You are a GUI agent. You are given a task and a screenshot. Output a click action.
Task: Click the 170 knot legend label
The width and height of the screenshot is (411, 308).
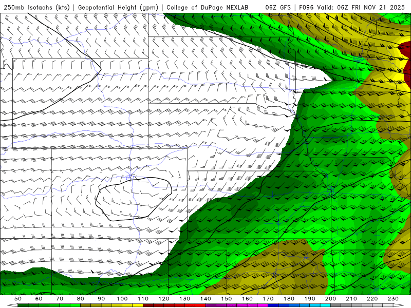tap(268, 299)
